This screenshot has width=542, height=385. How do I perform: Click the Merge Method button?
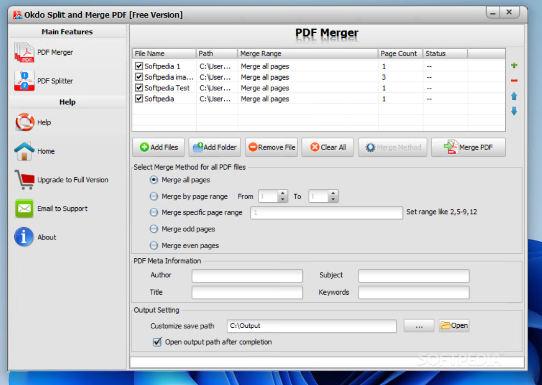click(393, 147)
